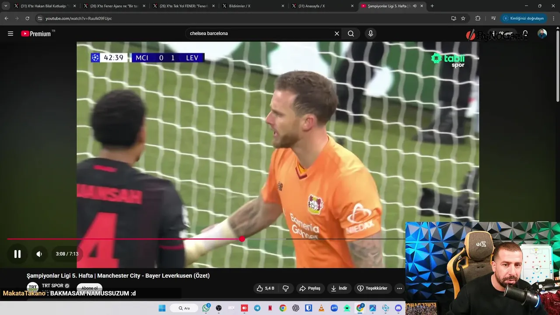Open Chrome media controls icon

[x=493, y=18]
